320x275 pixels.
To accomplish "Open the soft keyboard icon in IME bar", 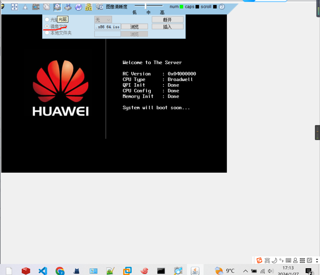I will 288,260.
